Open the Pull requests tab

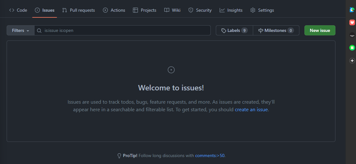[x=78, y=10]
